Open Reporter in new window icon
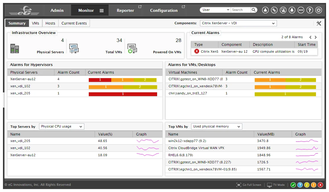 140,7
